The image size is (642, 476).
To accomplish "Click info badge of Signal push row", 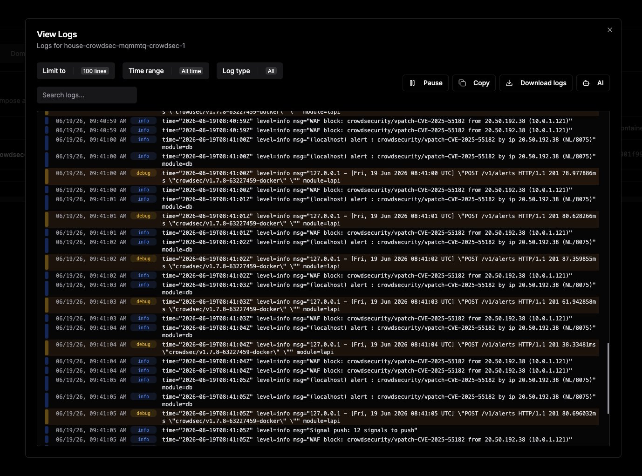I will 143,430.
